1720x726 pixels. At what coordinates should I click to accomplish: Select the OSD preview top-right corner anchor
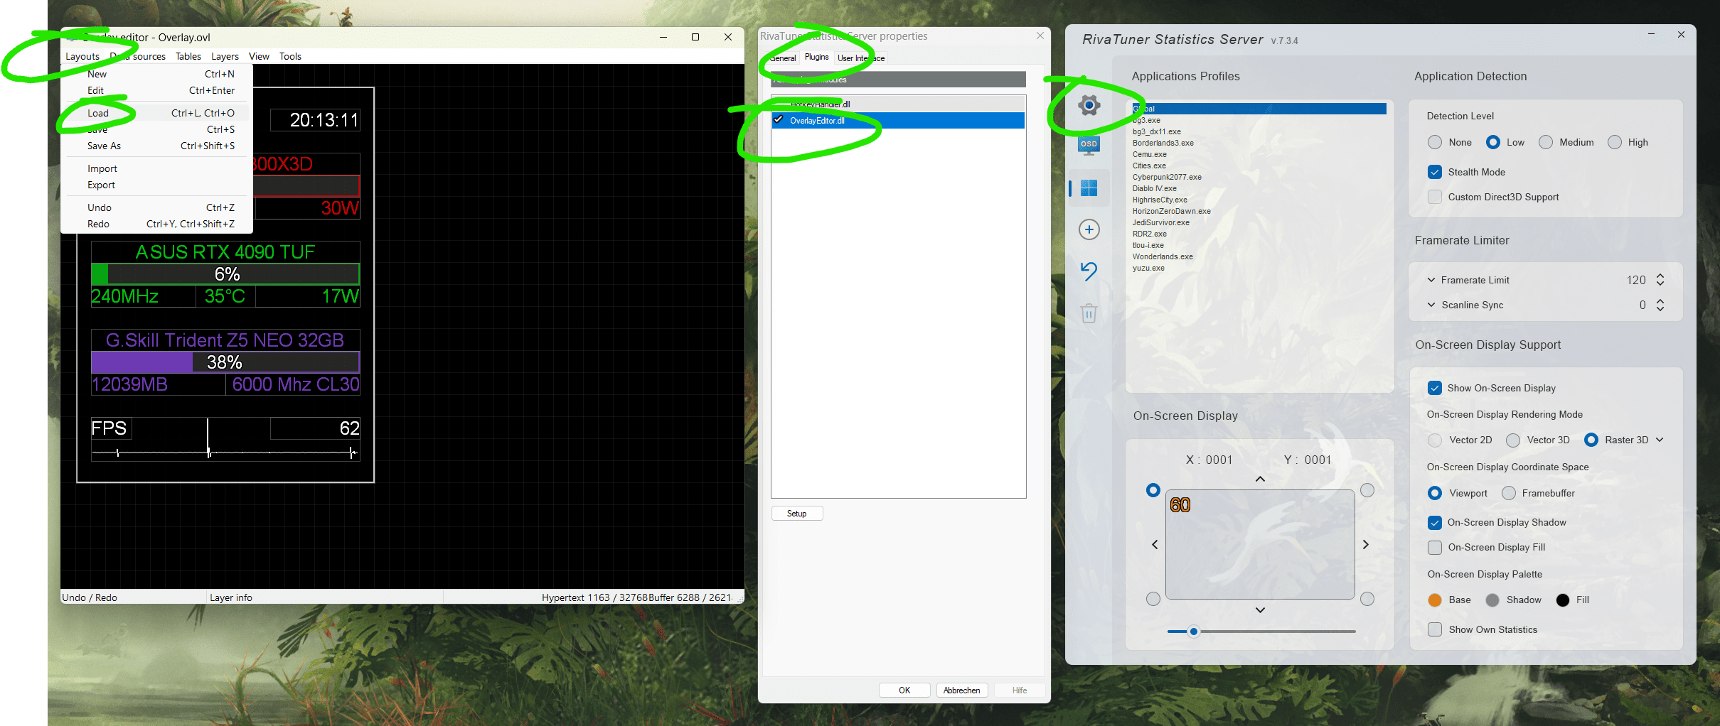pos(1367,490)
